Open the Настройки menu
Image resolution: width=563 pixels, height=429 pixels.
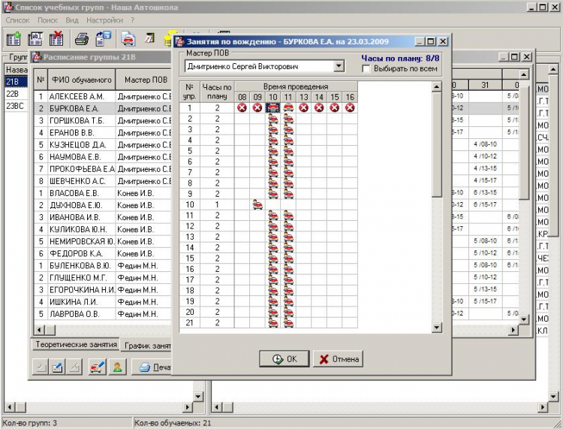104,20
